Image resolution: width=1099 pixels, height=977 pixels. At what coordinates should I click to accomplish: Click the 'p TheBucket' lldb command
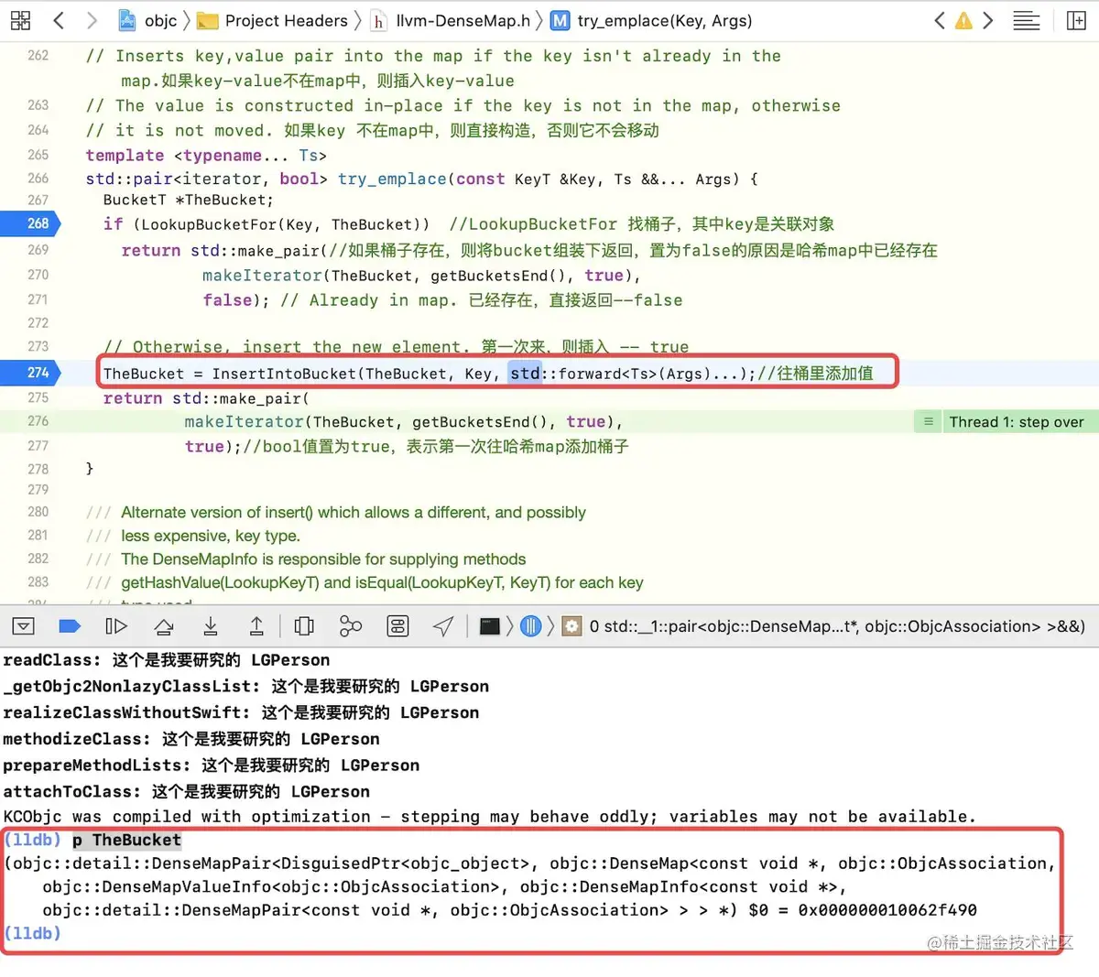[x=126, y=841]
